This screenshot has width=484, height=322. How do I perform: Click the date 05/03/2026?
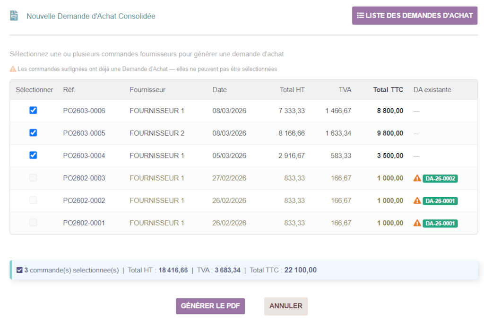coord(229,156)
